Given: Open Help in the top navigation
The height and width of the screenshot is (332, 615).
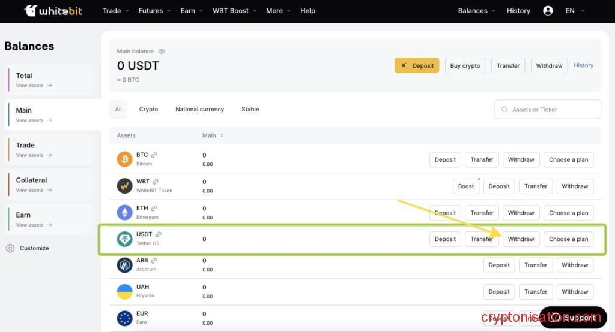Looking at the screenshot, I should click(x=307, y=11).
